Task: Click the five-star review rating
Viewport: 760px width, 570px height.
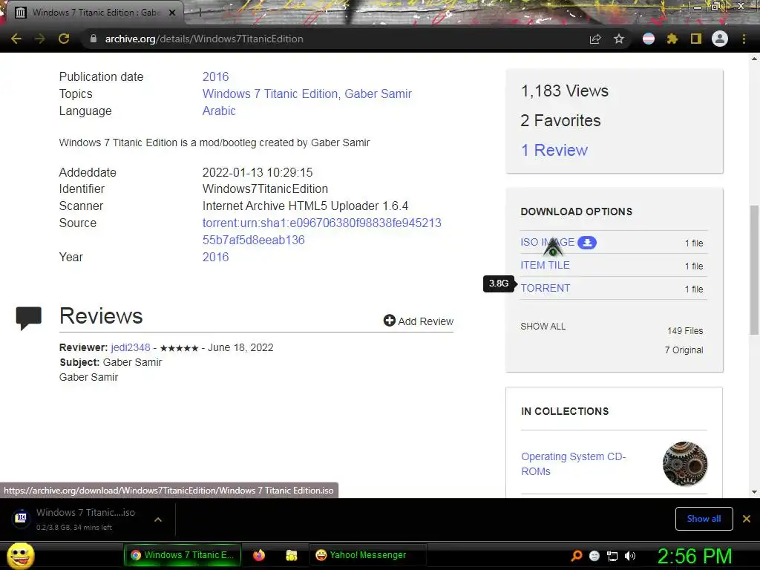Action: click(x=180, y=348)
